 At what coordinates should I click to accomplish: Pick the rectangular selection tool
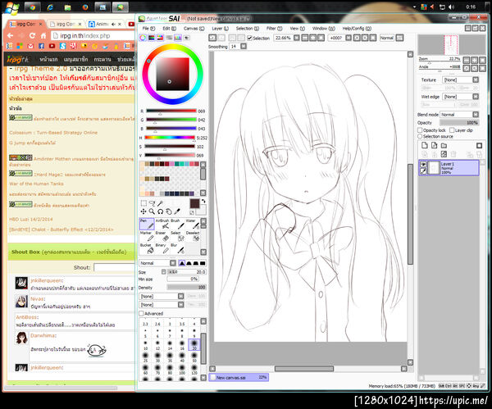pos(143,203)
